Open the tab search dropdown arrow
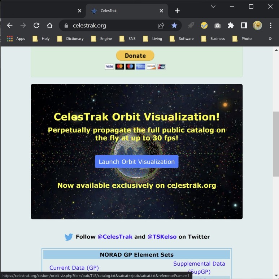Viewport: 279px width, 279px height. [x=213, y=6]
